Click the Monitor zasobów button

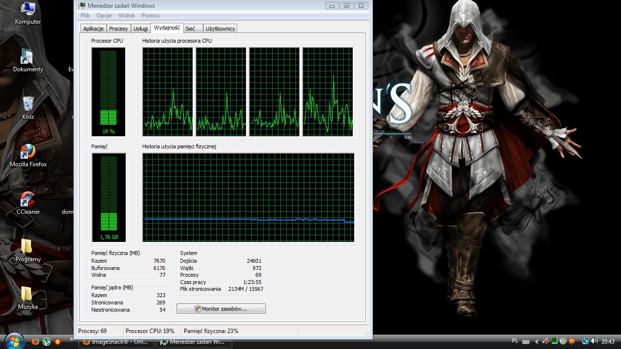coord(221,308)
